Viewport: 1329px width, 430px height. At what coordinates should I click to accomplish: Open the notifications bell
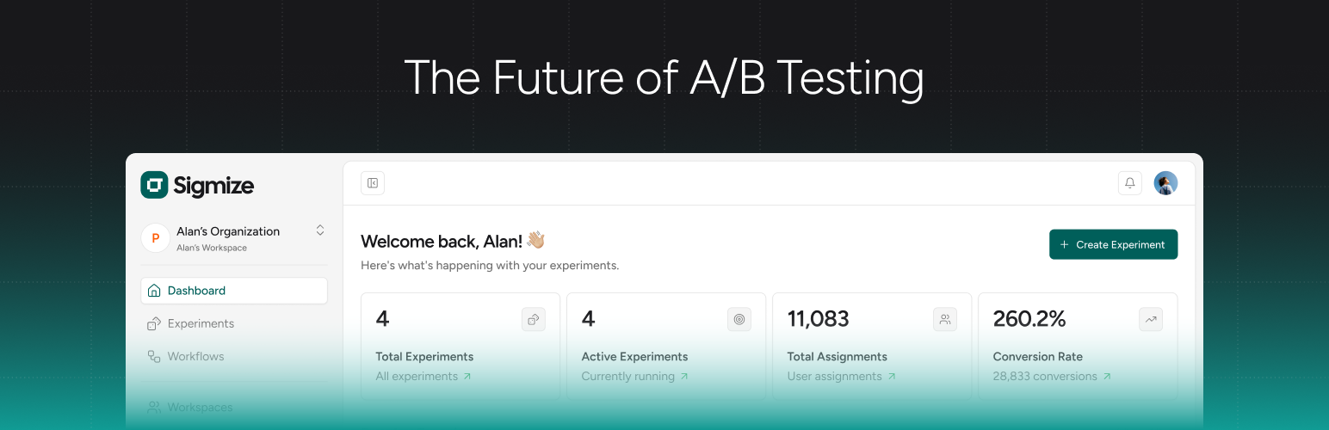pyautogui.click(x=1130, y=183)
